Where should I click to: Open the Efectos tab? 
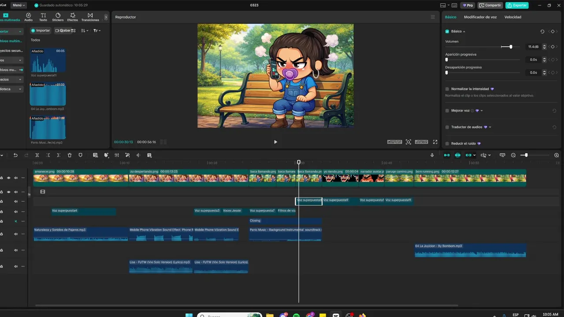[72, 17]
